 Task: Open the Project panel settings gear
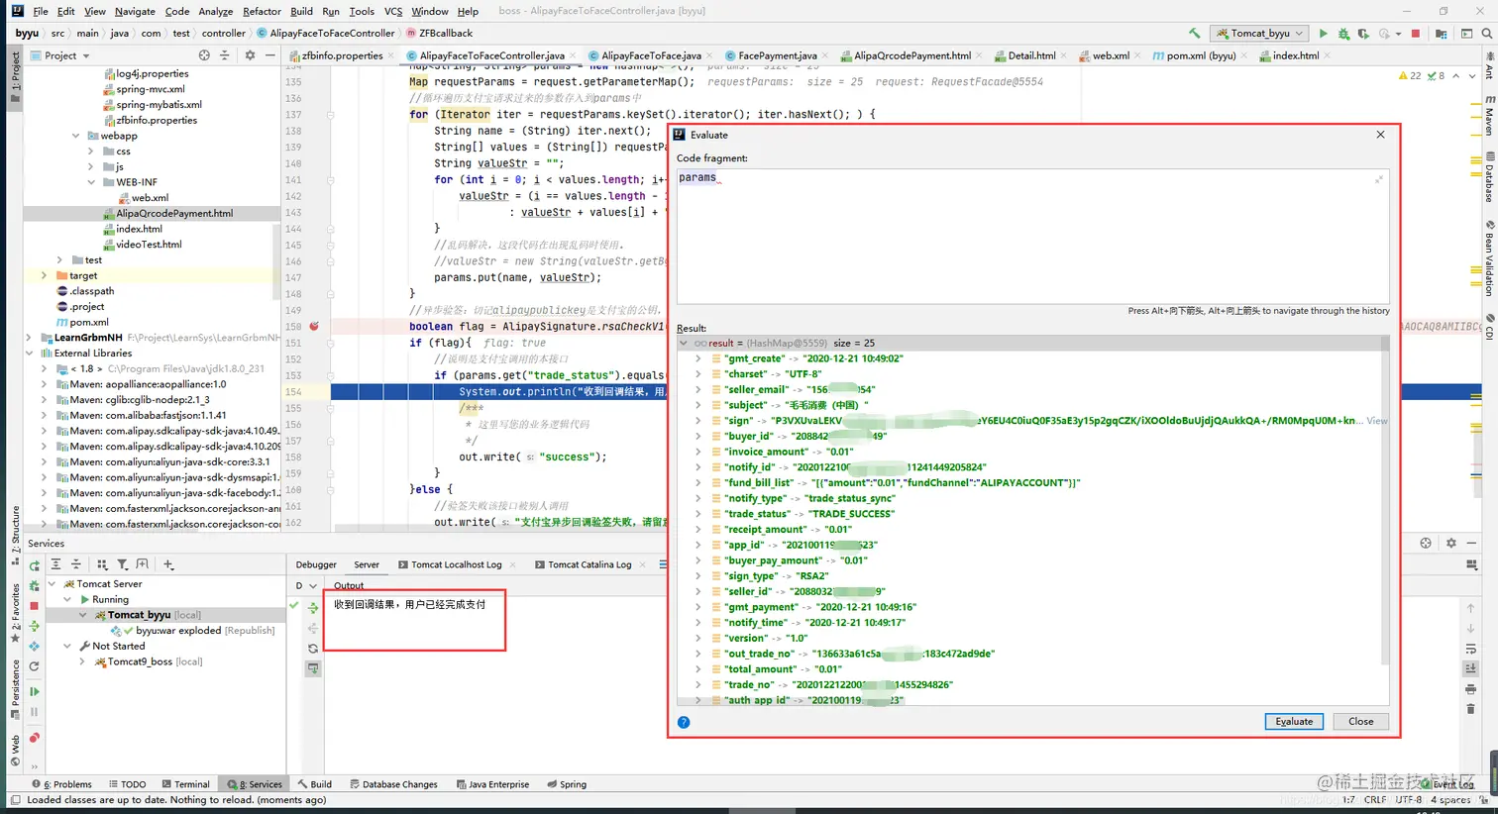(250, 55)
